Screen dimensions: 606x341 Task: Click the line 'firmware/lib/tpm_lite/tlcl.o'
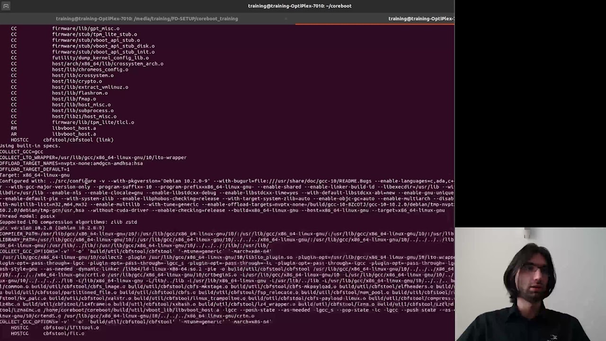(93, 122)
